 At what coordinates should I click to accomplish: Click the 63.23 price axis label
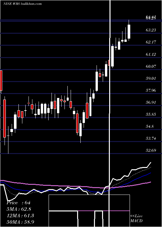coord(151,30)
